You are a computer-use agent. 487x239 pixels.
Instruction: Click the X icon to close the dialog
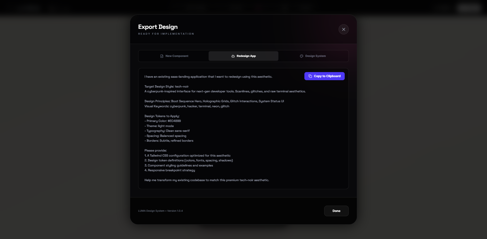point(343,29)
